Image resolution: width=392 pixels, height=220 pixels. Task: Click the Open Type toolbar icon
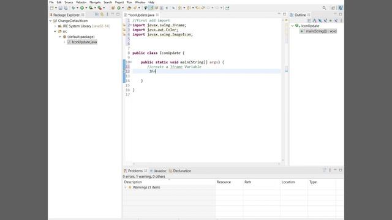click(x=129, y=8)
